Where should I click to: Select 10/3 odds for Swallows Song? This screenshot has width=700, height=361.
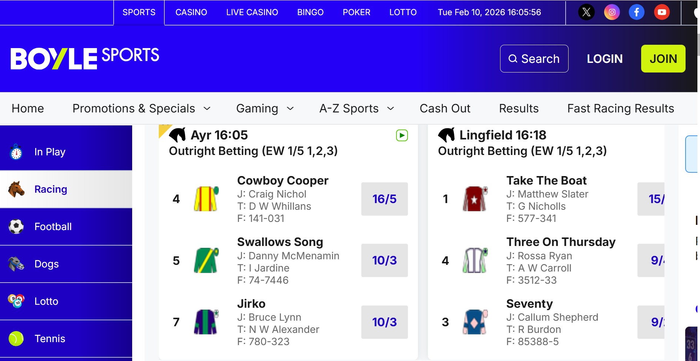(384, 260)
